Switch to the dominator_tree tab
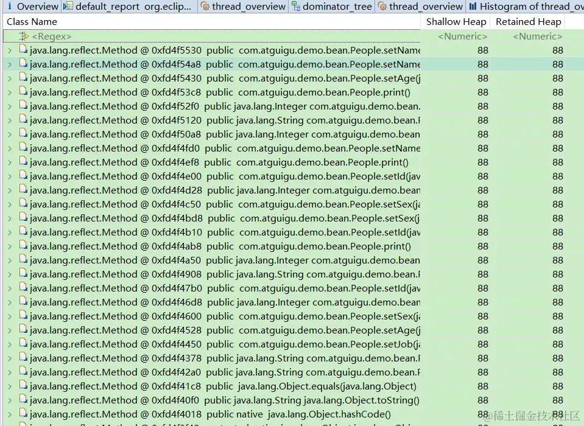Viewport: 584px width, 426px height. tap(332, 6)
